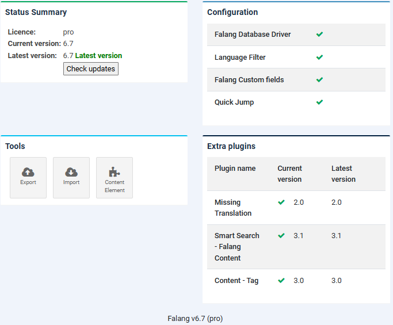
Task: Select the Language Filter row label
Action: 240,58
